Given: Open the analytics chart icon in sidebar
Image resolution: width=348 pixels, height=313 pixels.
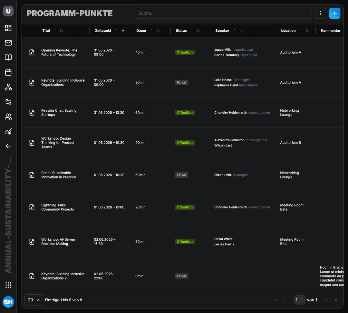Looking at the screenshot, I should coord(8,131).
